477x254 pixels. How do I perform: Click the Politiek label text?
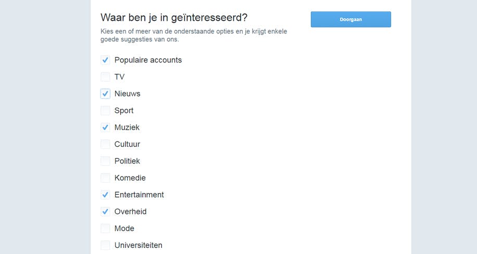tap(127, 161)
